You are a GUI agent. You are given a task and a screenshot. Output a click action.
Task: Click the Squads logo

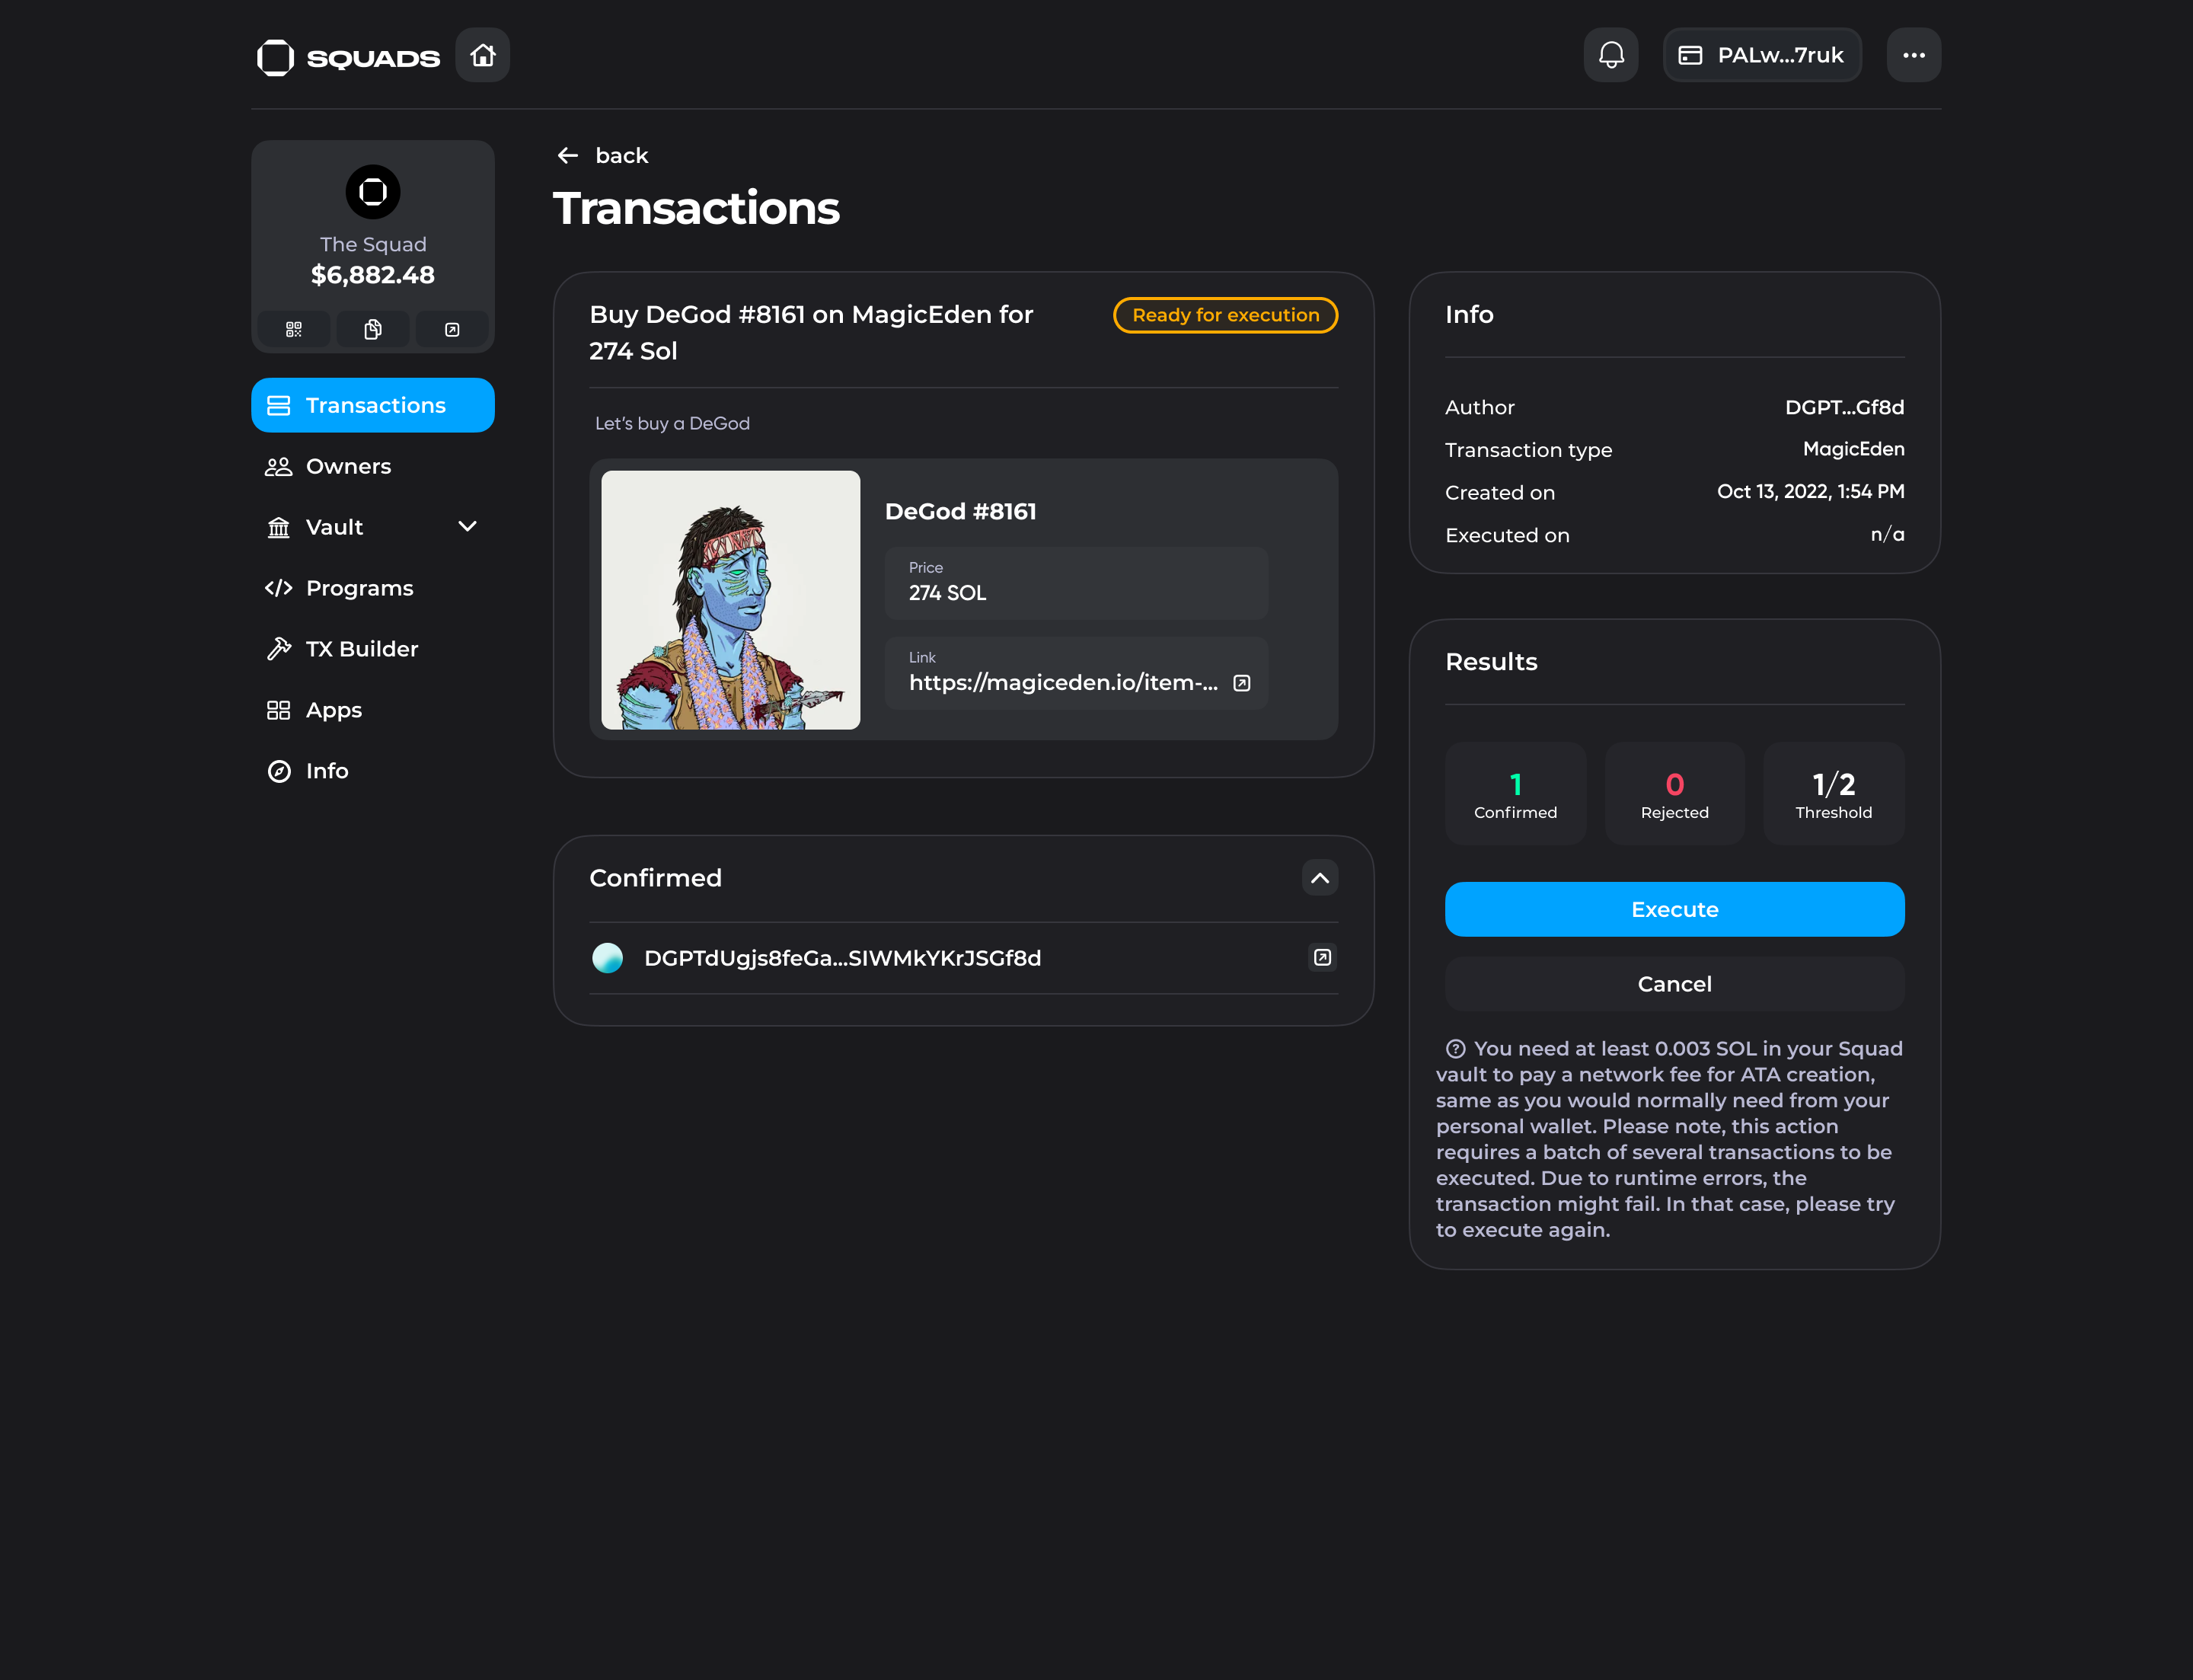348,57
